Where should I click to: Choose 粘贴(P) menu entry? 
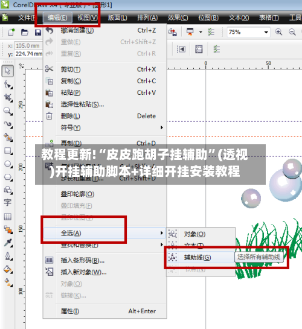coord(105,92)
